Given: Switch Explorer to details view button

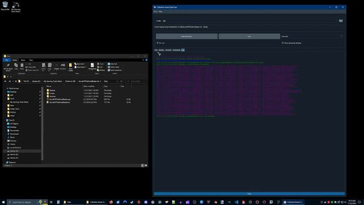Looking at the screenshot, I should (x=143, y=166).
